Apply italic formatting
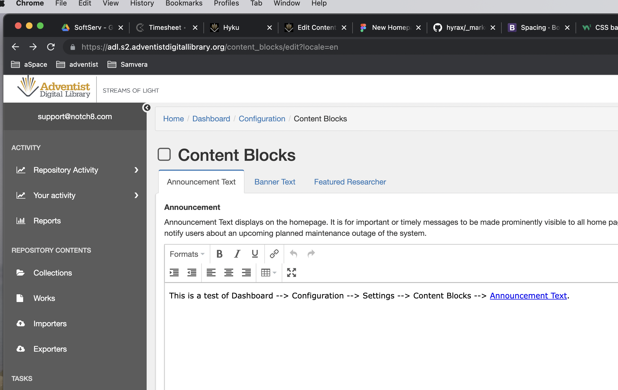The image size is (618, 390). pyautogui.click(x=237, y=254)
